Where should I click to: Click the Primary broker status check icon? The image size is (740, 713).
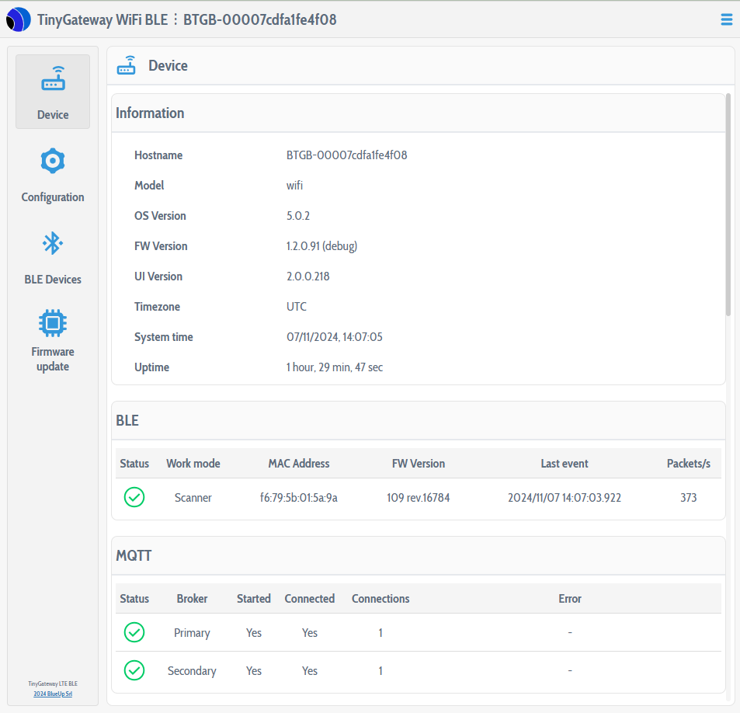click(x=134, y=632)
